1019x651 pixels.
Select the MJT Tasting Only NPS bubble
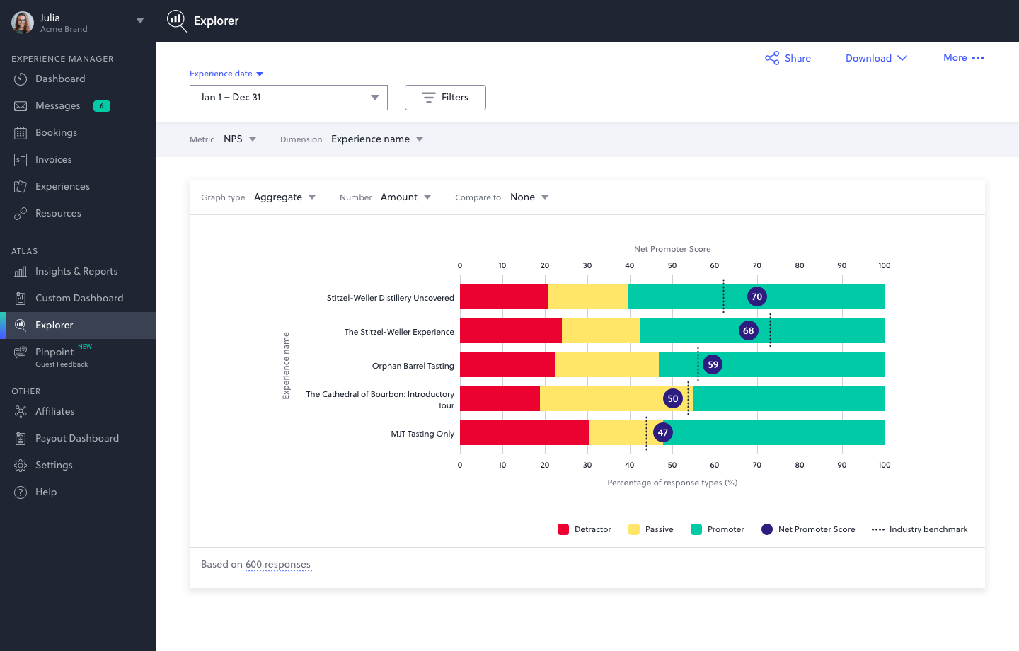662,432
